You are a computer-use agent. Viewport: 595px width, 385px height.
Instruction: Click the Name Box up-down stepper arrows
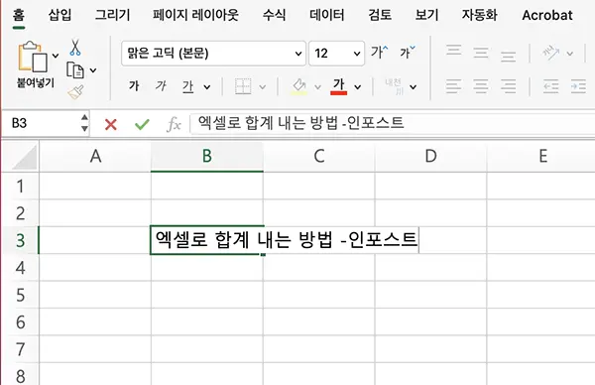coord(84,123)
